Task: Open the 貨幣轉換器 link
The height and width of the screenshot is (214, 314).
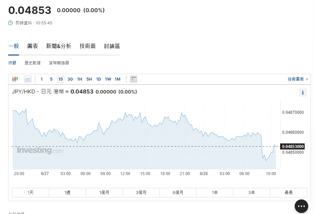Action: (x=59, y=63)
